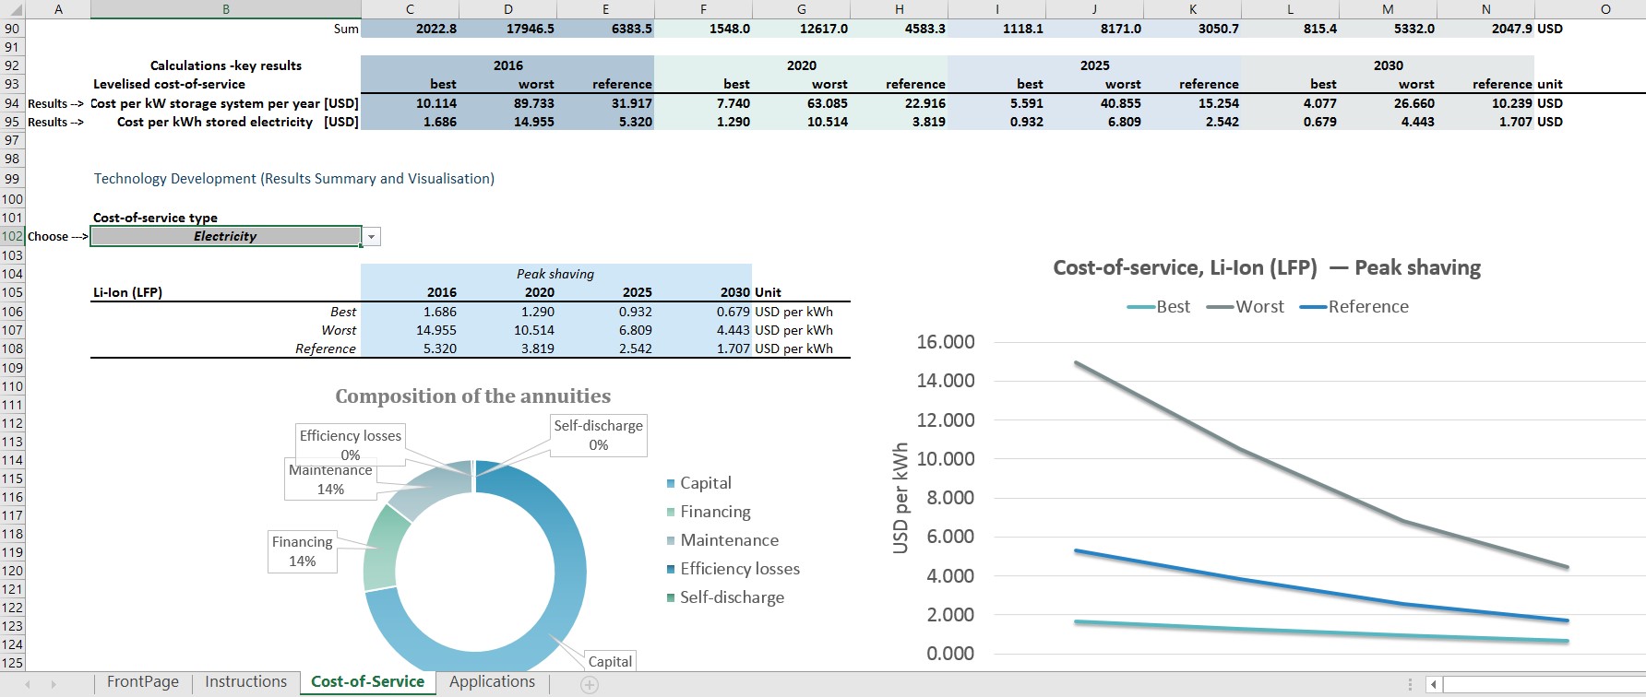
Task: Select Worst row 2020 value 10.514 in summary table
Action: click(x=508, y=330)
